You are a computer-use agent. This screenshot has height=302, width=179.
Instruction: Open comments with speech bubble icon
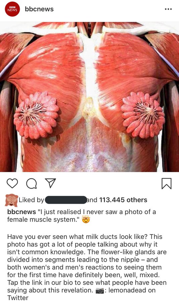pos(32,183)
